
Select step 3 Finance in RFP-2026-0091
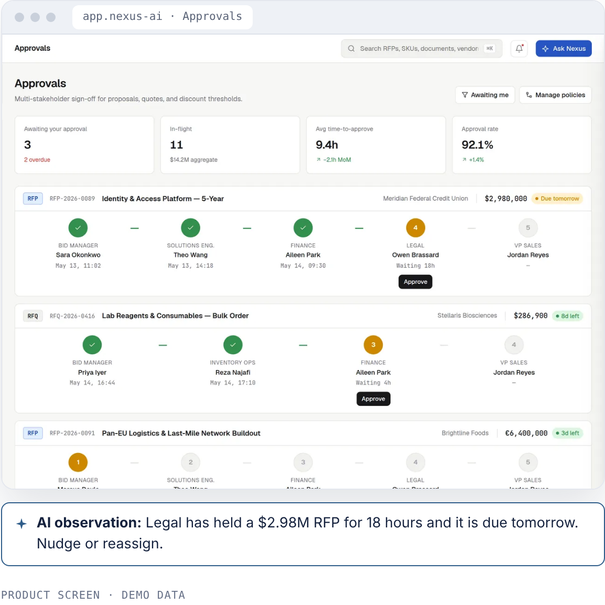pos(303,462)
